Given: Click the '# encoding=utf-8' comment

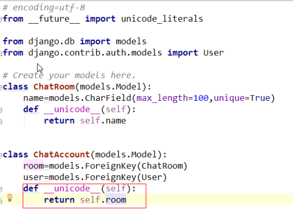Looking at the screenshot, I should pyautogui.click(x=44, y=7).
